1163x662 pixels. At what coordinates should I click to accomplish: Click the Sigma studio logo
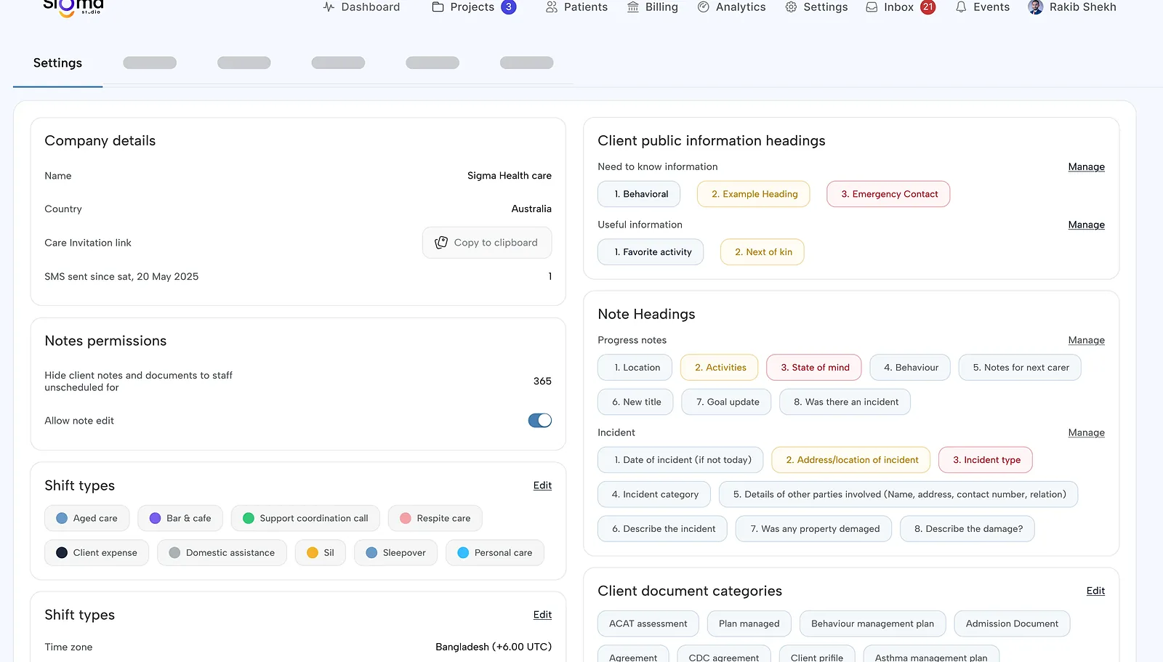point(73,7)
